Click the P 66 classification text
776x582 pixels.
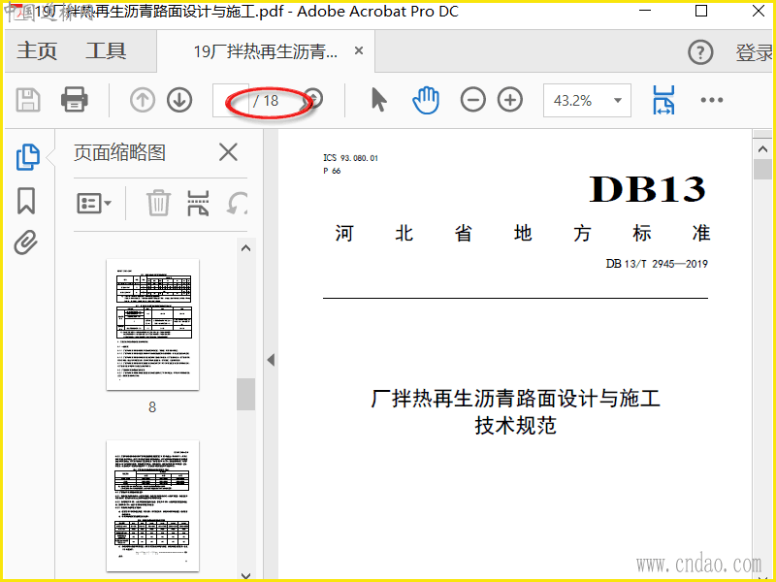[x=332, y=171]
